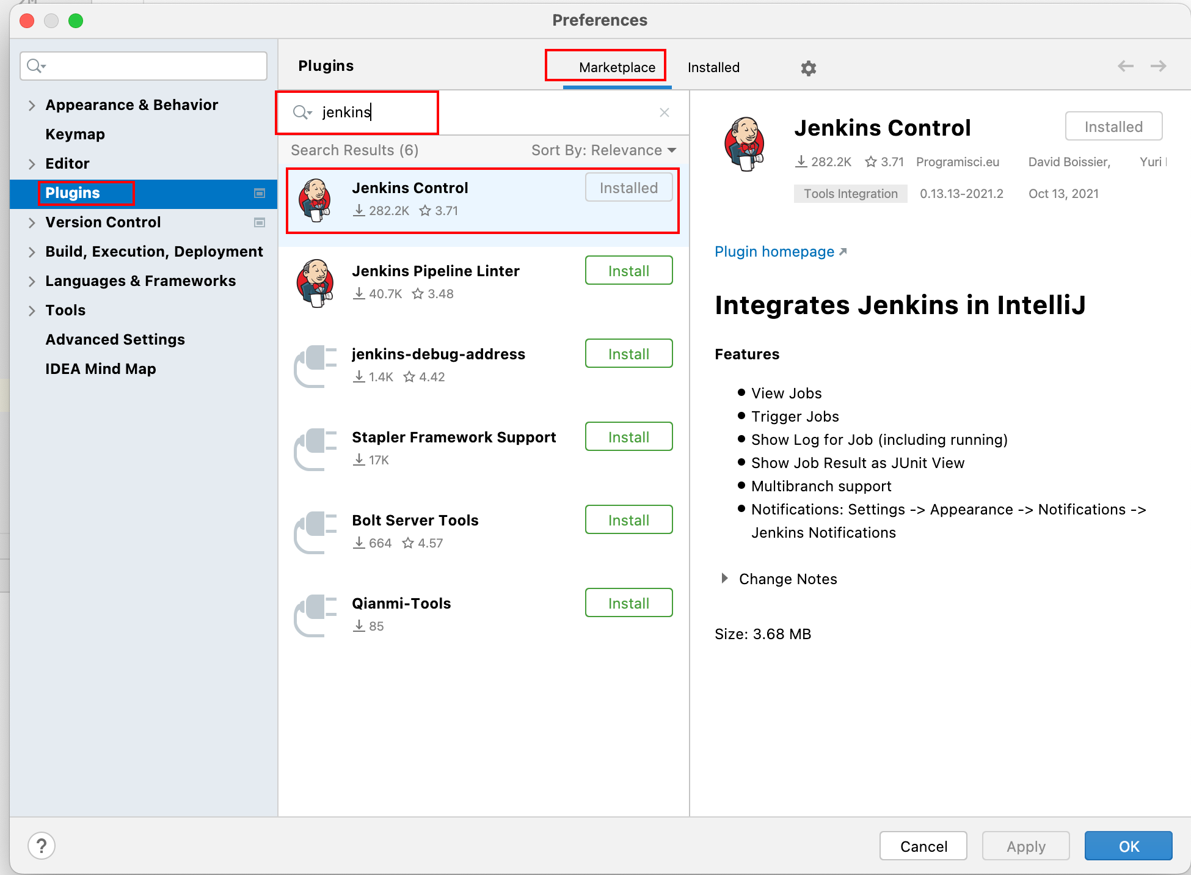
Task: Click the Plugins project-level settings icon
Action: (x=260, y=193)
